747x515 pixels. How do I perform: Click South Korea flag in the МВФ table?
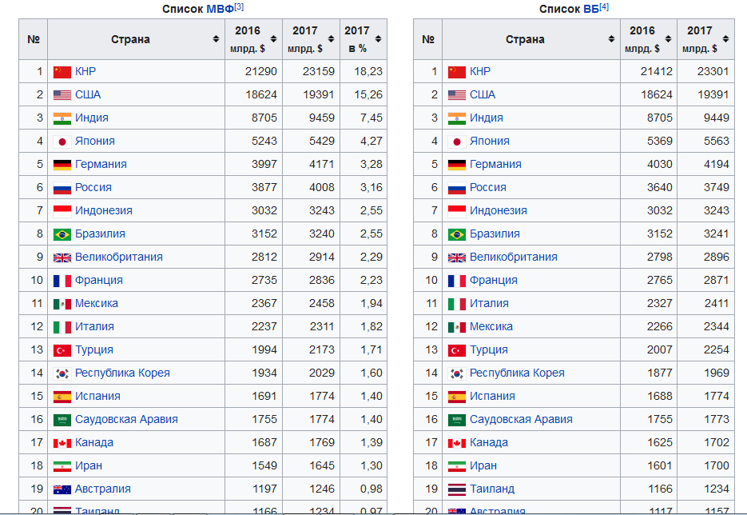[62, 373]
